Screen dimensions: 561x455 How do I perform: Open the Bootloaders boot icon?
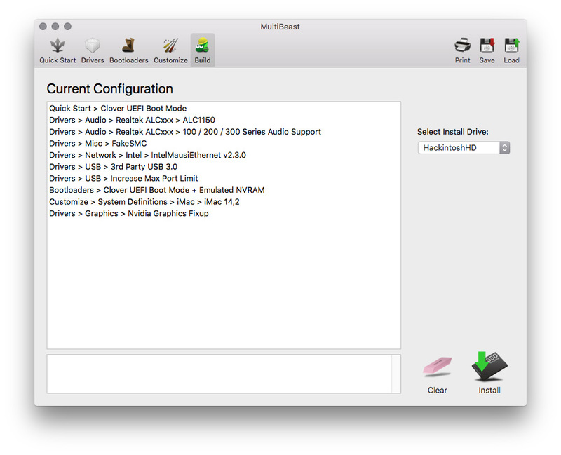point(128,46)
